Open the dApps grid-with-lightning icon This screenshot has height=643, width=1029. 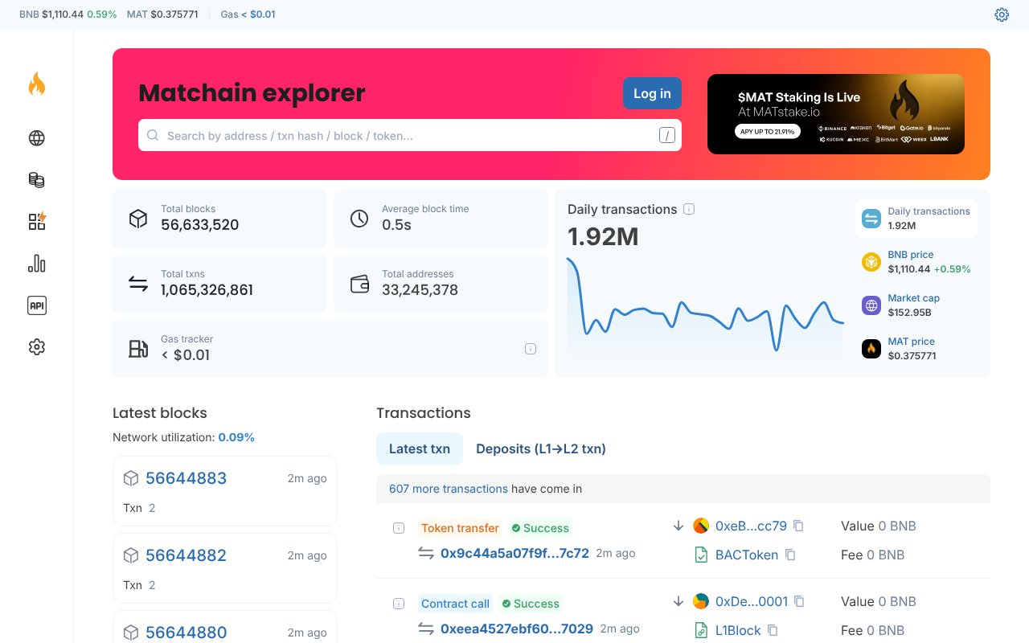click(36, 221)
